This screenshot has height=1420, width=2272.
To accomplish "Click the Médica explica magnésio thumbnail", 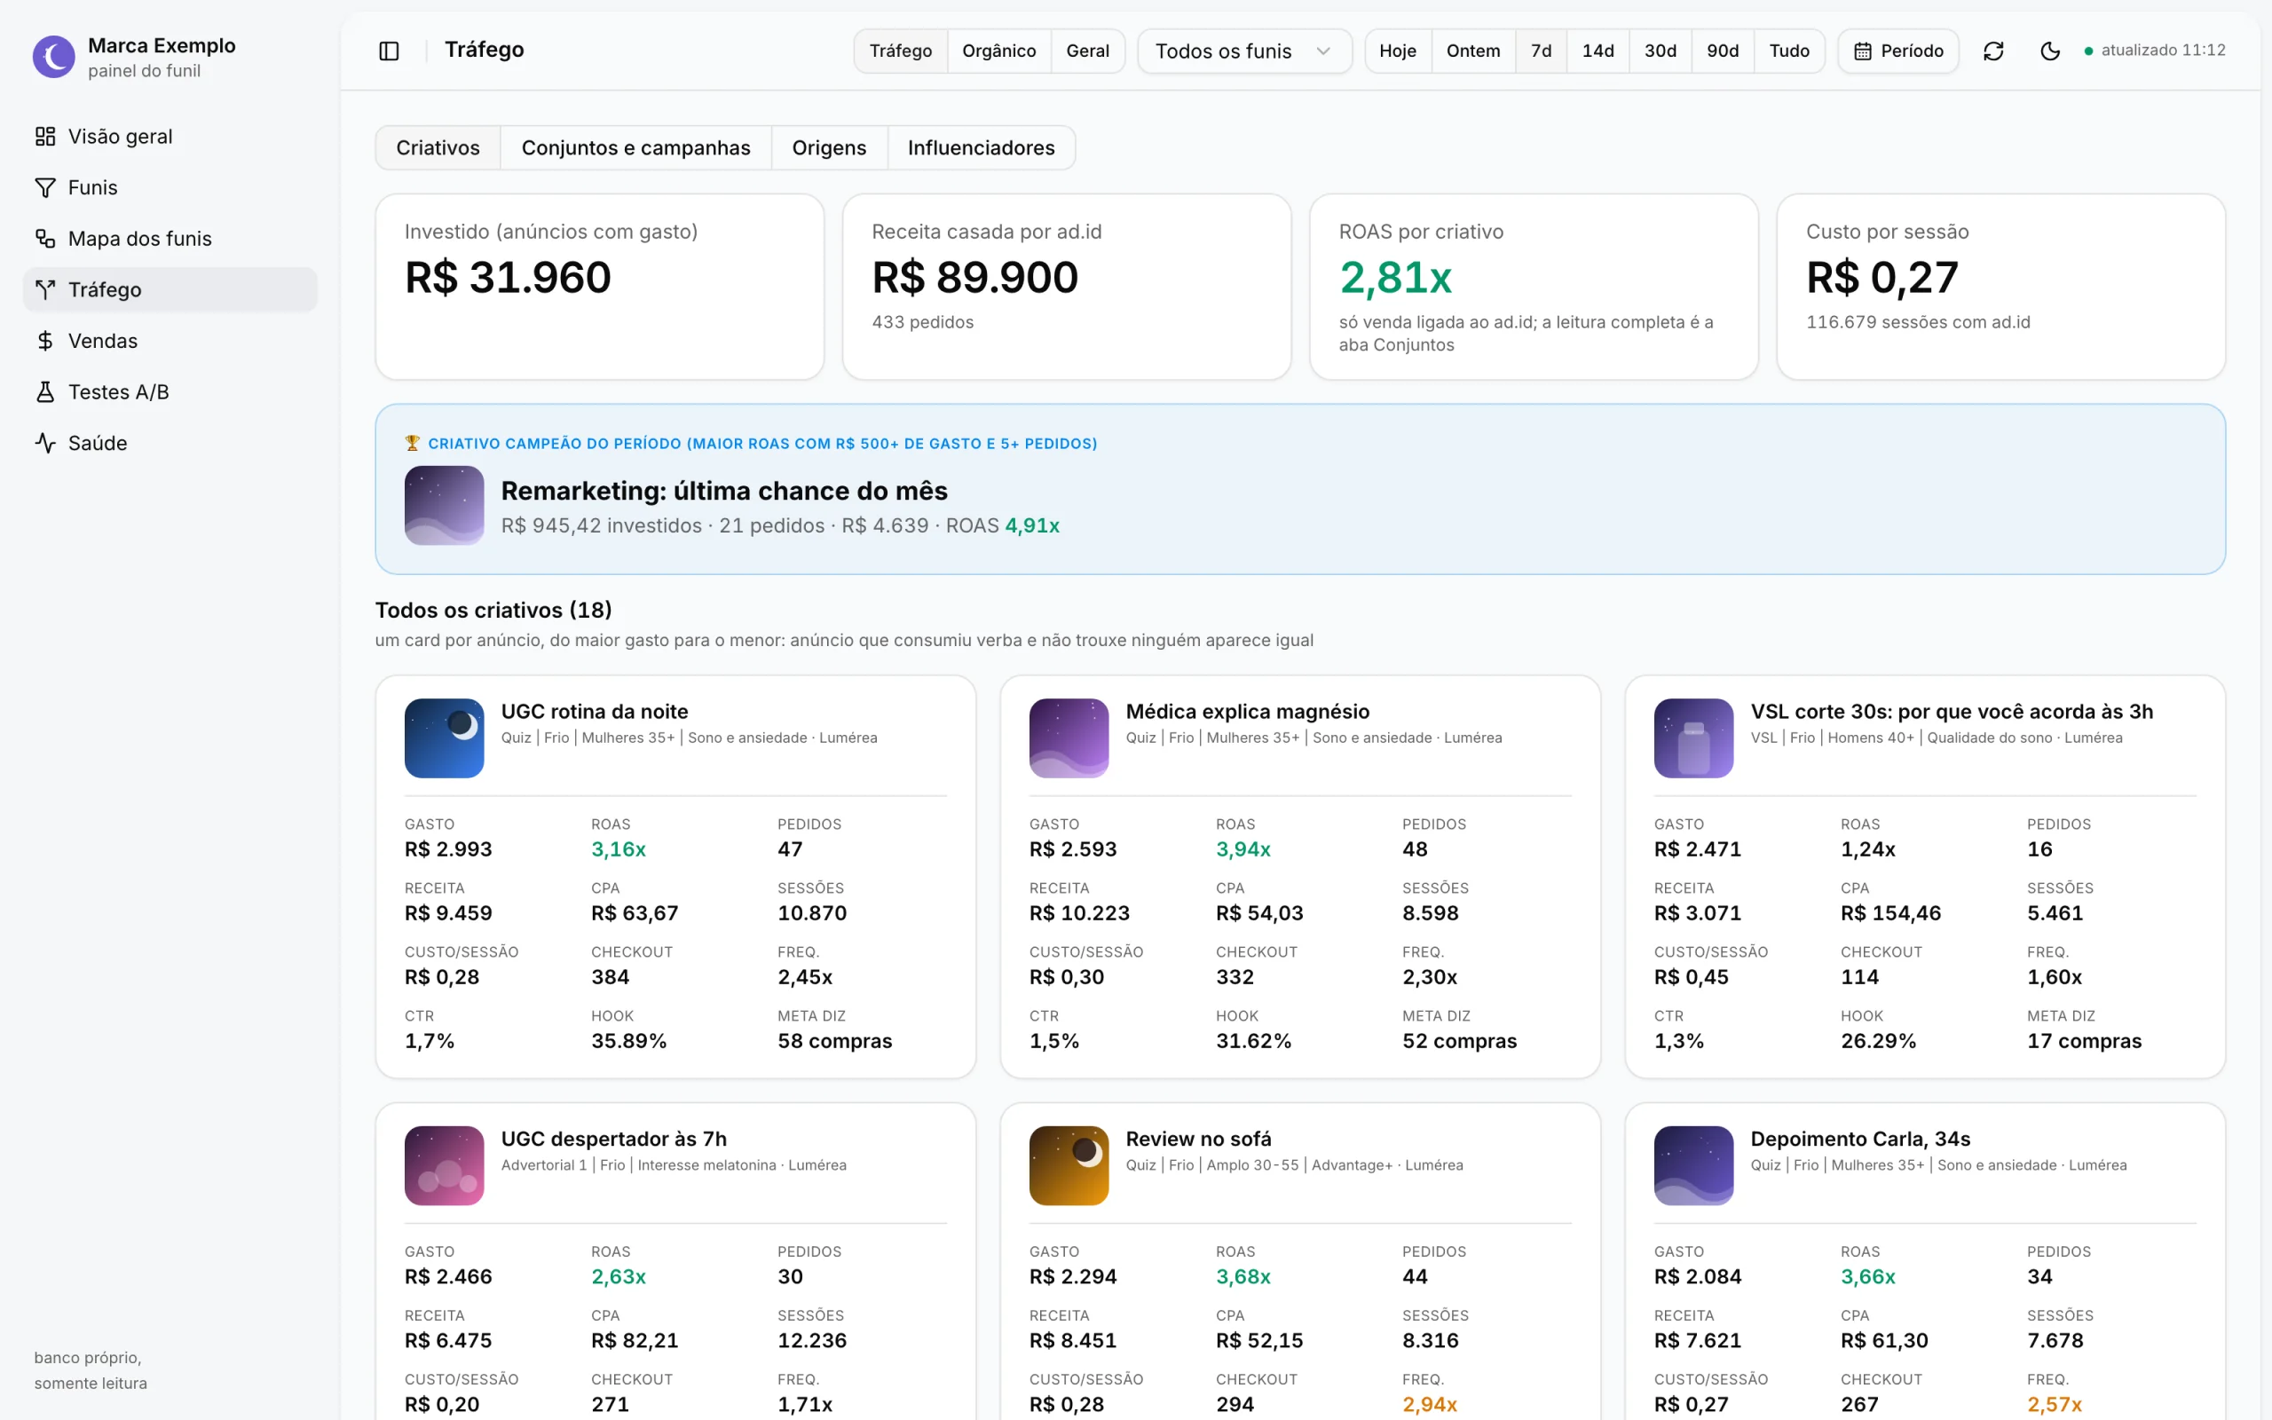I will point(1069,738).
